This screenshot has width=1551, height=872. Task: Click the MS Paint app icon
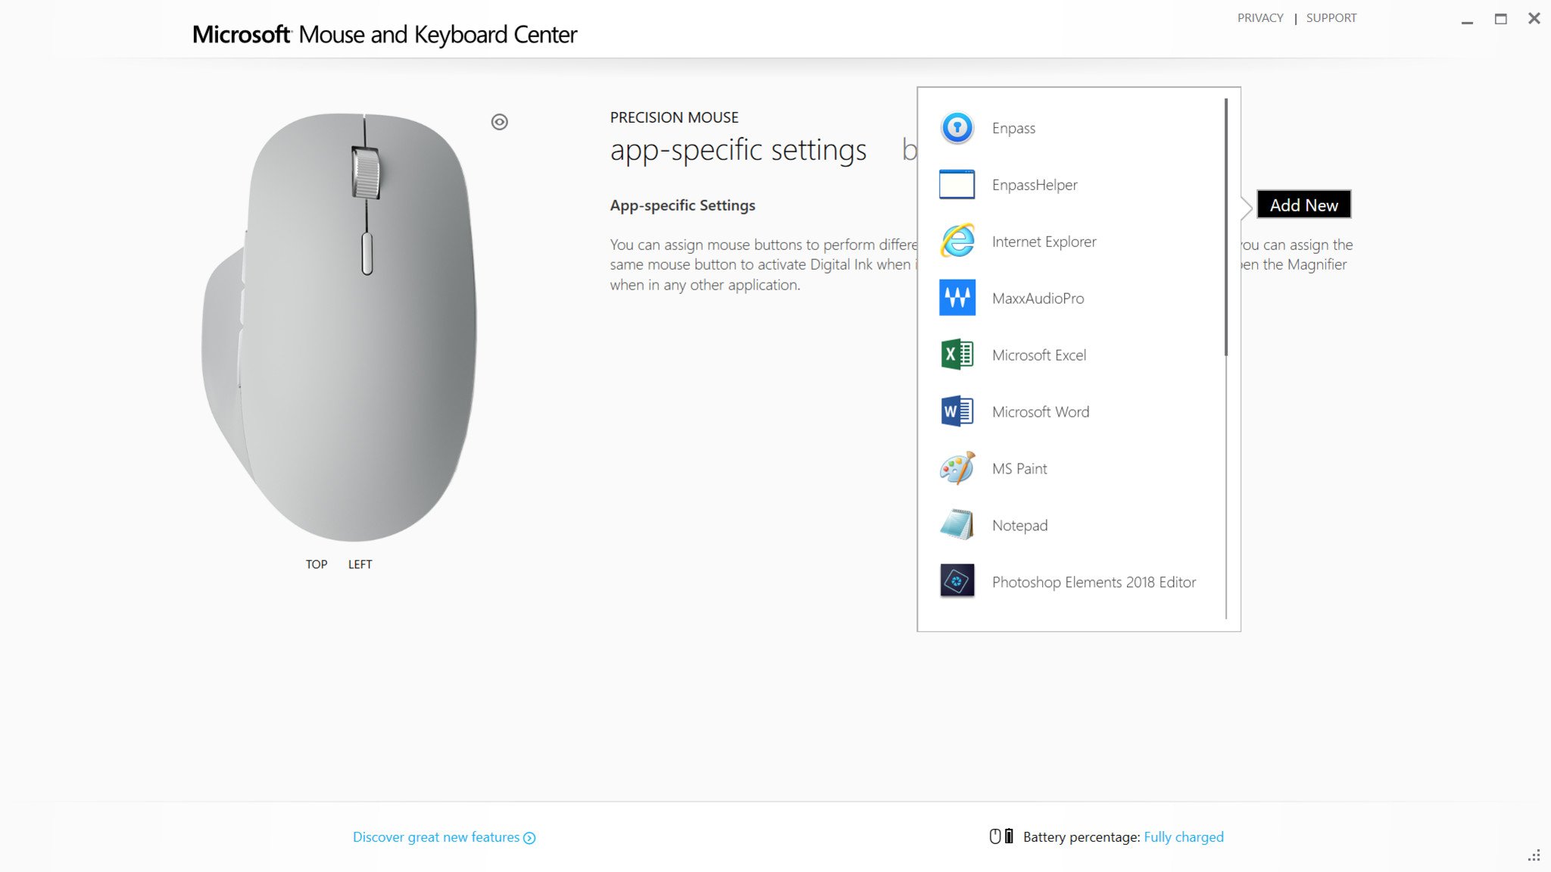pyautogui.click(x=956, y=467)
